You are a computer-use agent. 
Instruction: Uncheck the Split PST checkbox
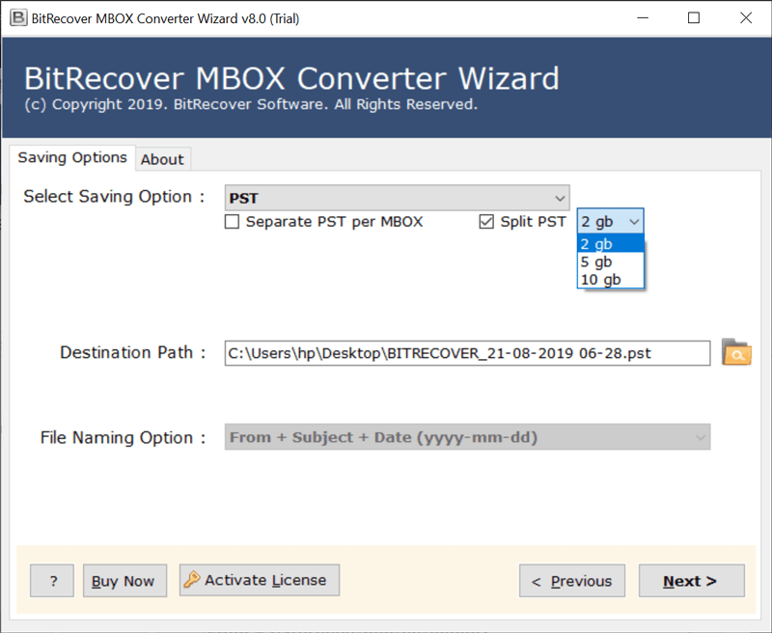(486, 222)
